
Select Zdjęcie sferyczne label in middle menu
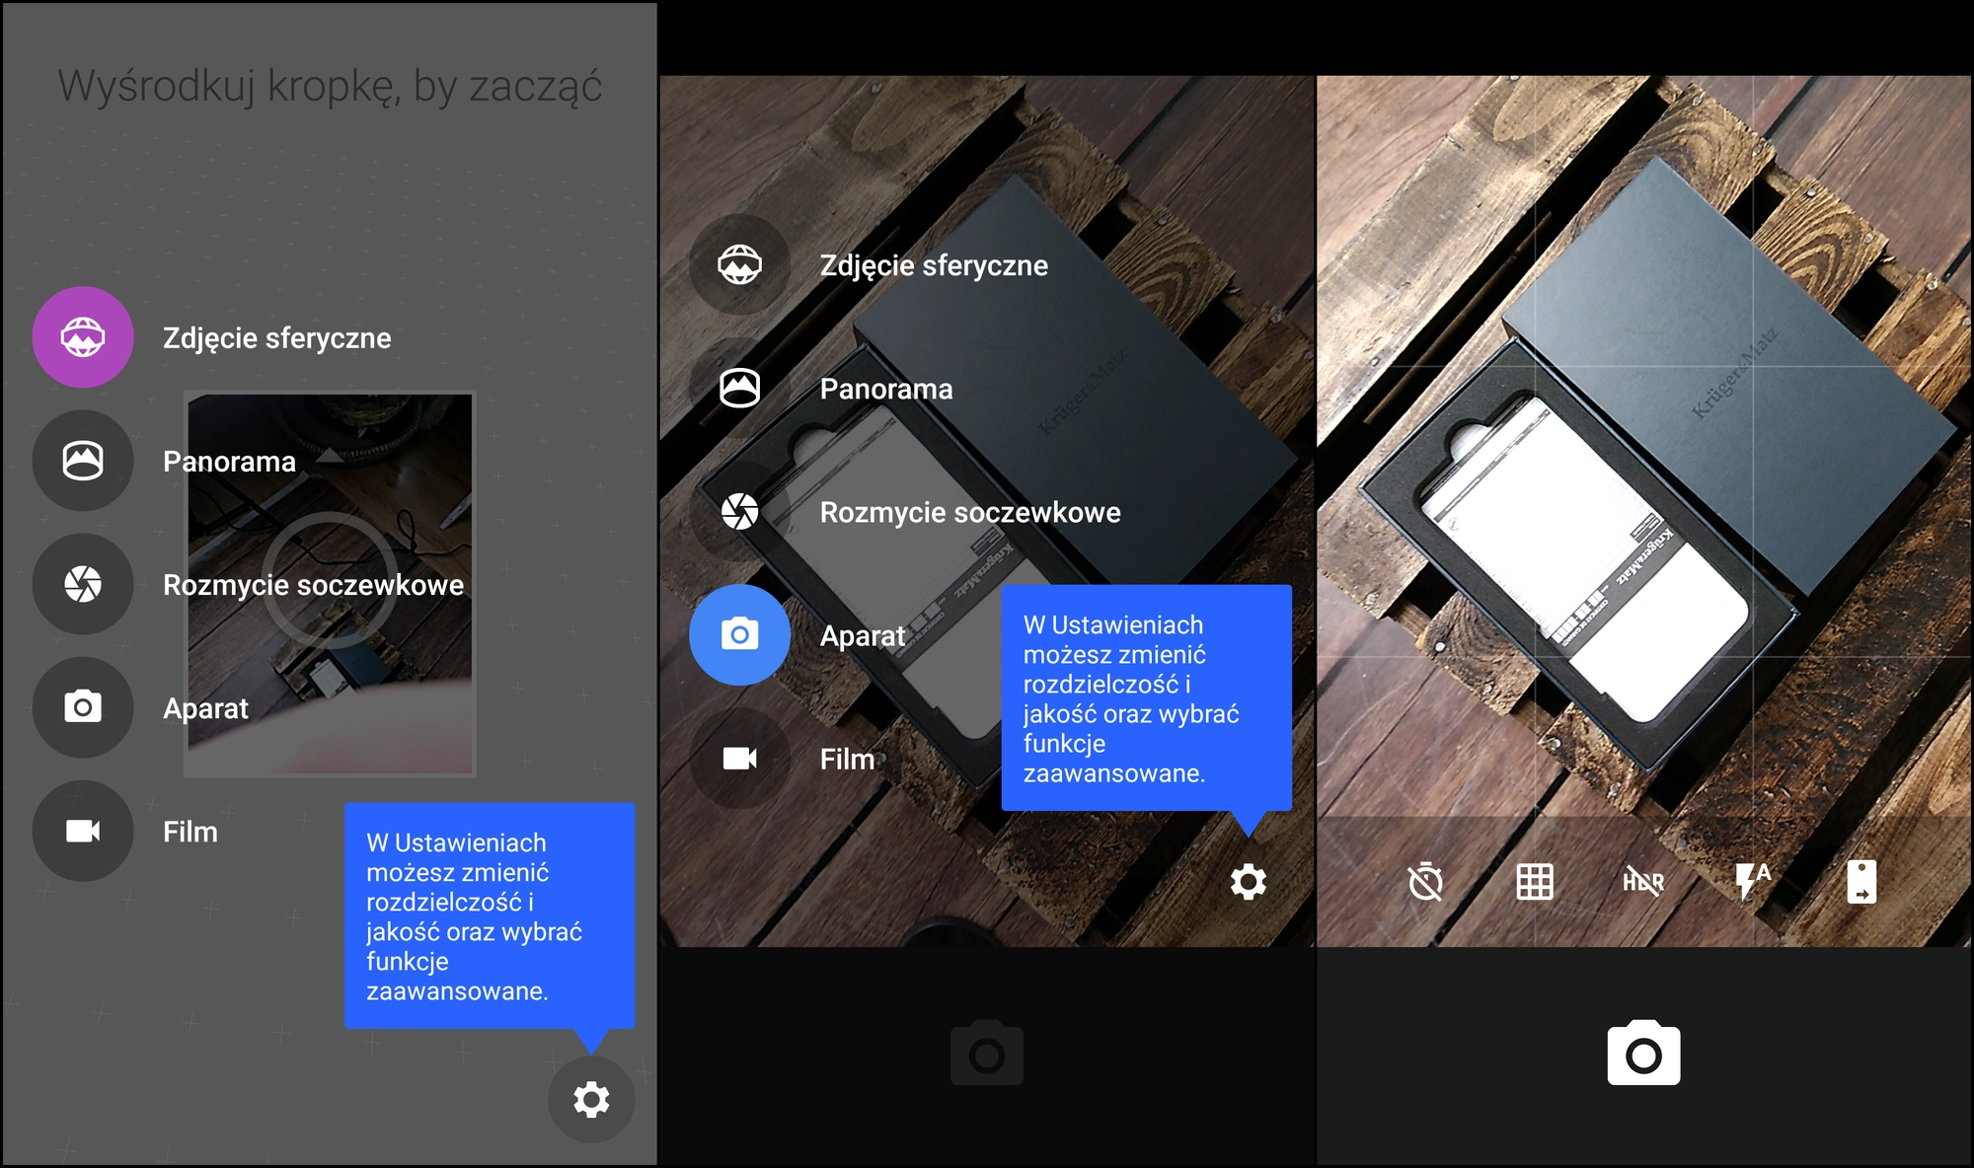(x=933, y=265)
